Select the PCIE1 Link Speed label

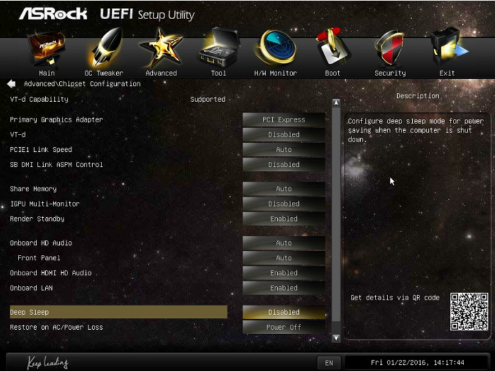[41, 149]
